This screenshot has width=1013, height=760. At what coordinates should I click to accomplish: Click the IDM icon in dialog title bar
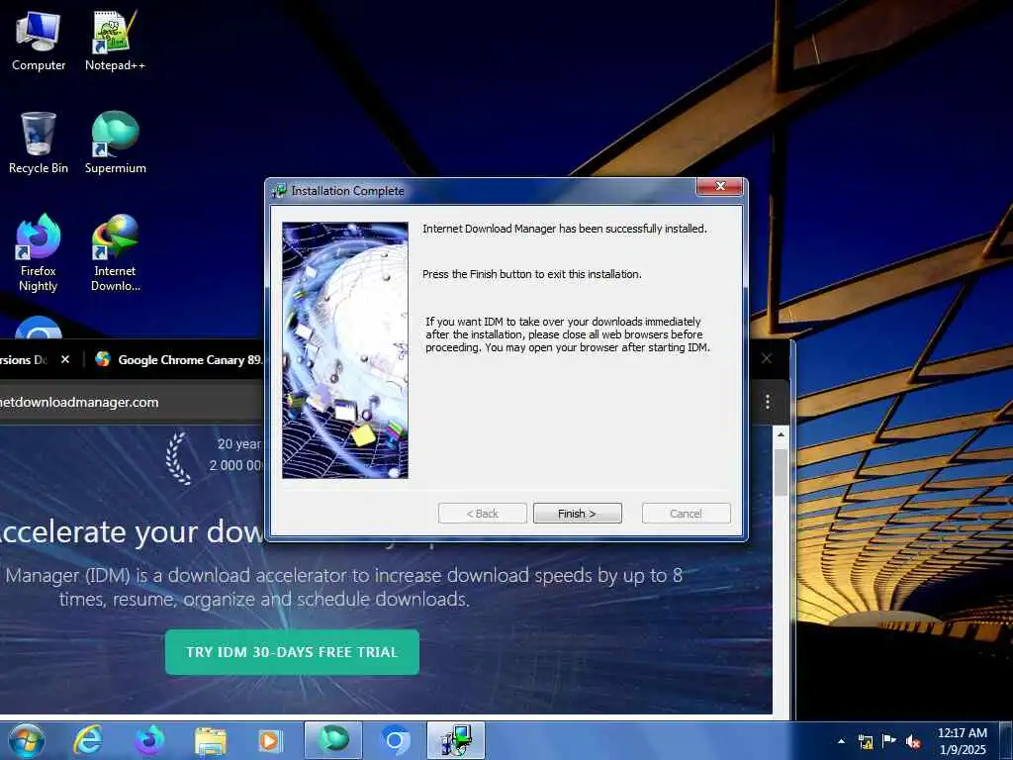279,191
